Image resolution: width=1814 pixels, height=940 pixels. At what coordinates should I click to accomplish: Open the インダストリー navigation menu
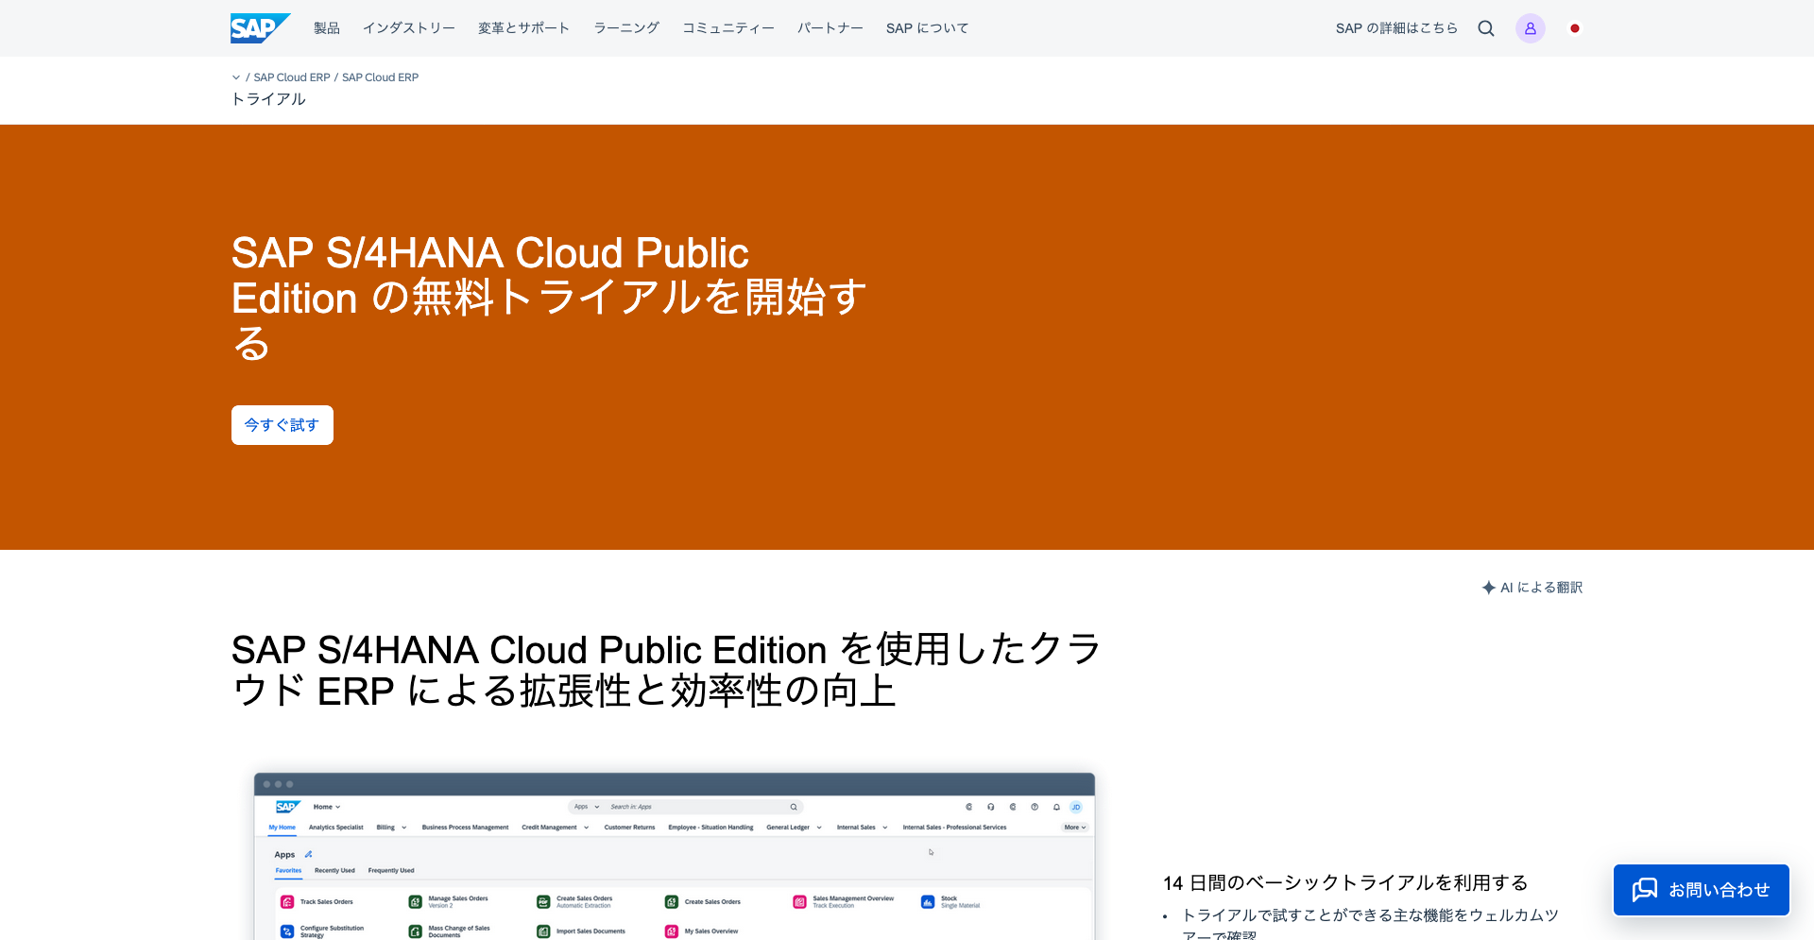[x=409, y=28]
